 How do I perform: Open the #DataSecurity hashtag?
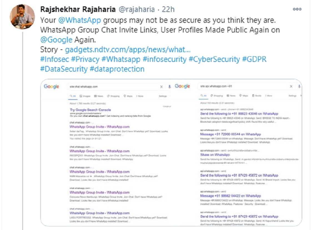click(x=64, y=69)
